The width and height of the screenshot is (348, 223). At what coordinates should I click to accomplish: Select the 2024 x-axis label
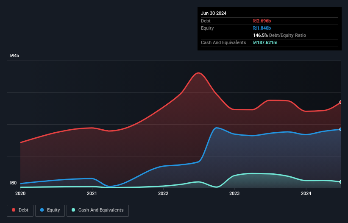[x=306, y=193]
